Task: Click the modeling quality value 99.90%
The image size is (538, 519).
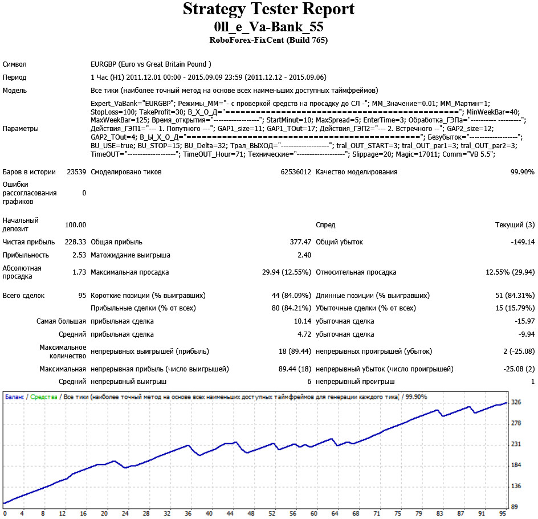Action: pos(522,172)
